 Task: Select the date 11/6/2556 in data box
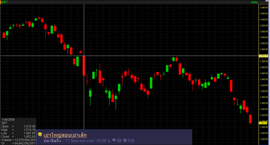pos(8,120)
